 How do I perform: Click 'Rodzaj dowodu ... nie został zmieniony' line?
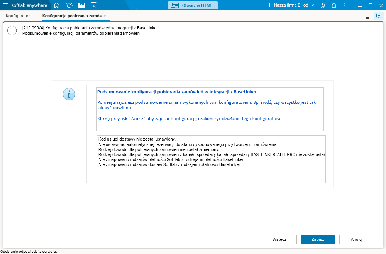159,149
